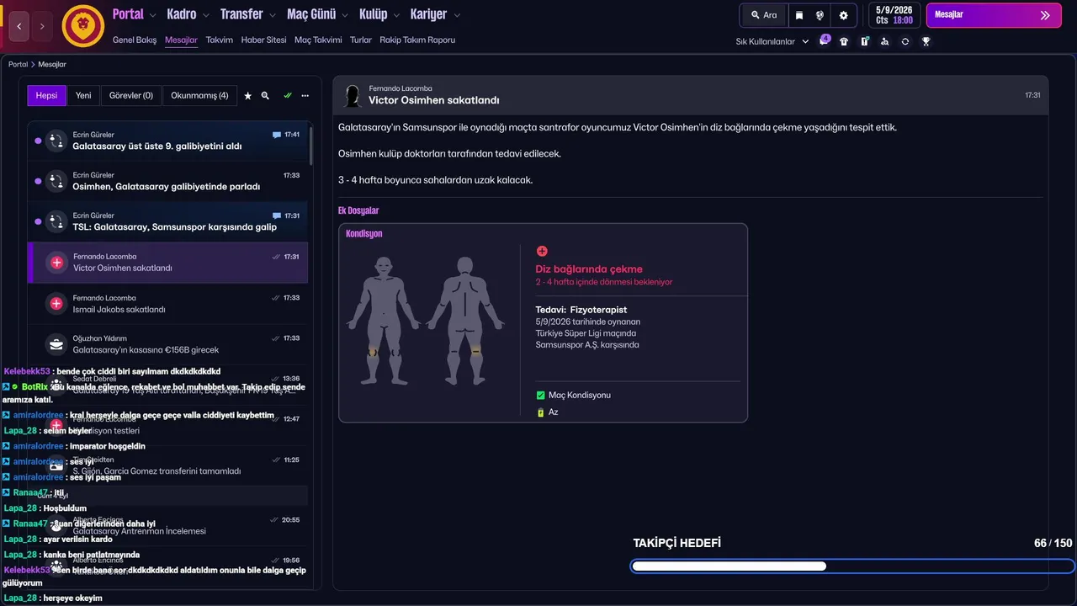
Task: Open 'S. Gijon, Garcia Gomez transferini tamamladı' message
Action: (167, 465)
